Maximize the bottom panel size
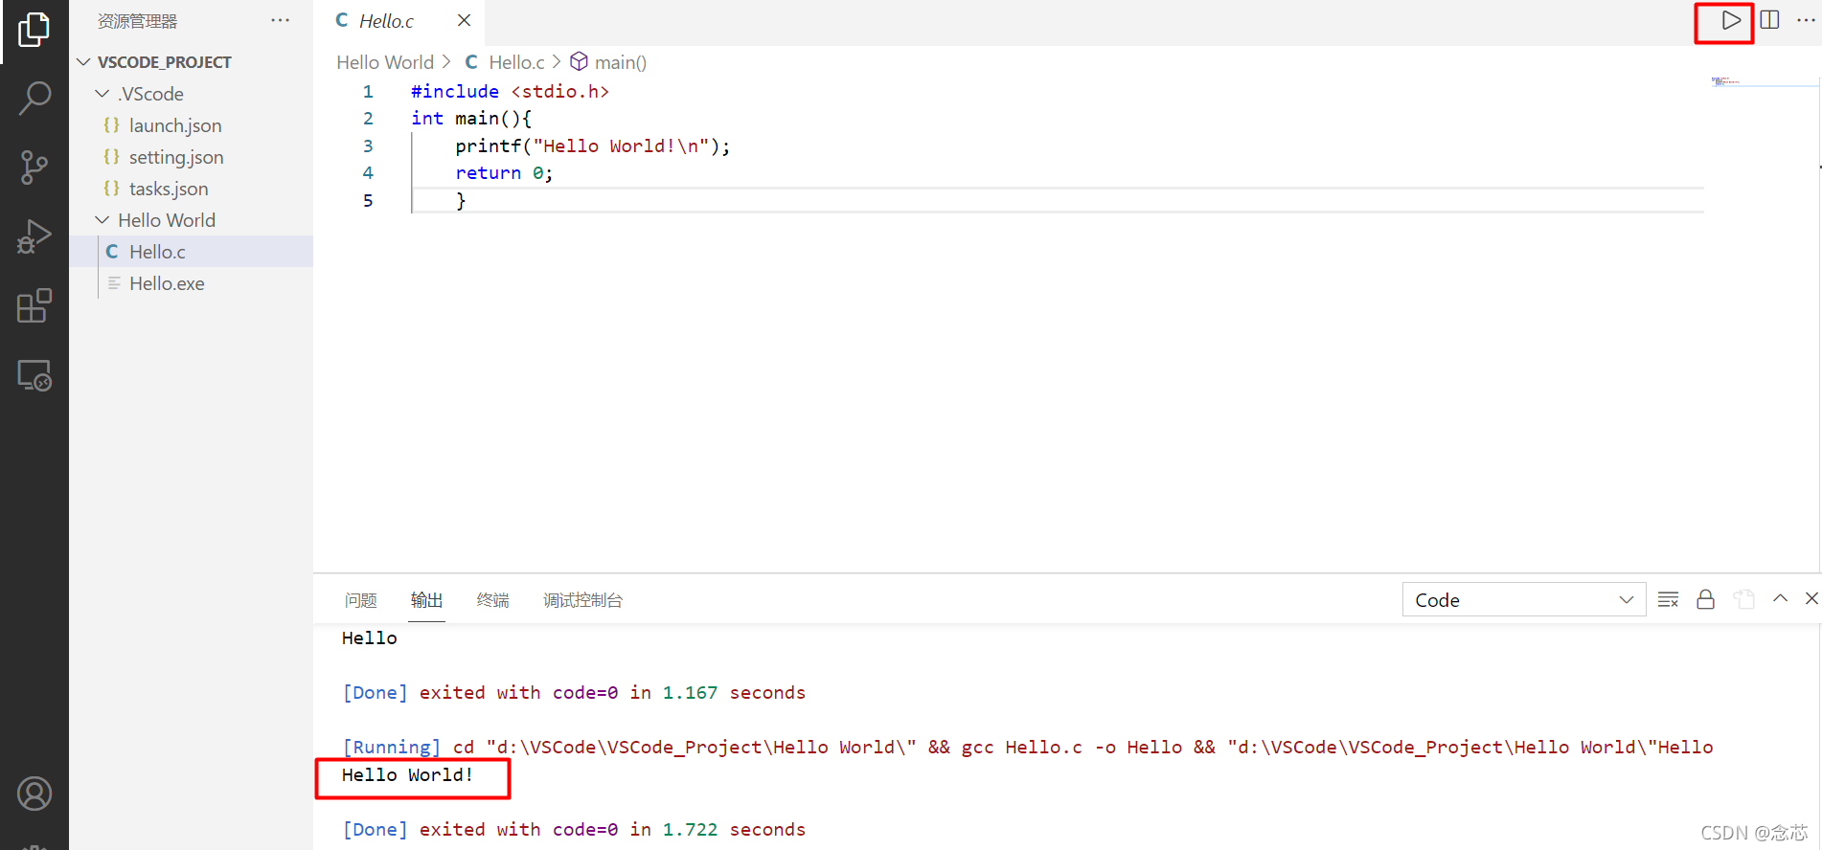Screen dimensions: 1822x850 point(1780,598)
